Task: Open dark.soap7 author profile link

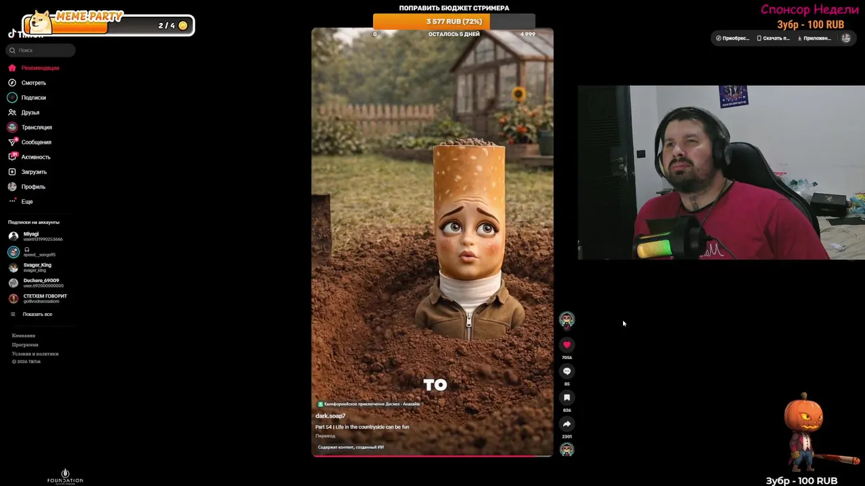Action: coord(330,416)
